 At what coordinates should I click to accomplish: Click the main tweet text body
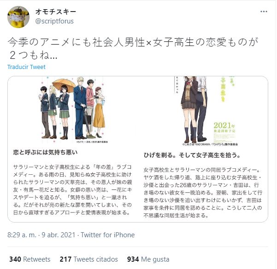pyautogui.click(x=133, y=49)
